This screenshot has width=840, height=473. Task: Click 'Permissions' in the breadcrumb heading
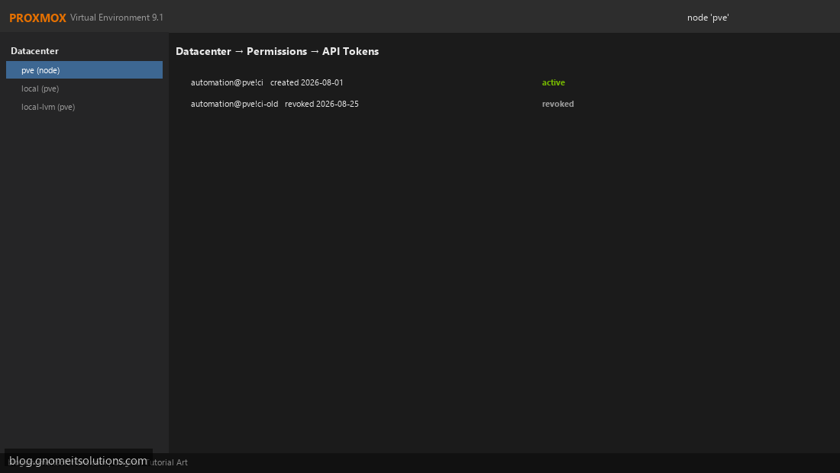(x=277, y=51)
